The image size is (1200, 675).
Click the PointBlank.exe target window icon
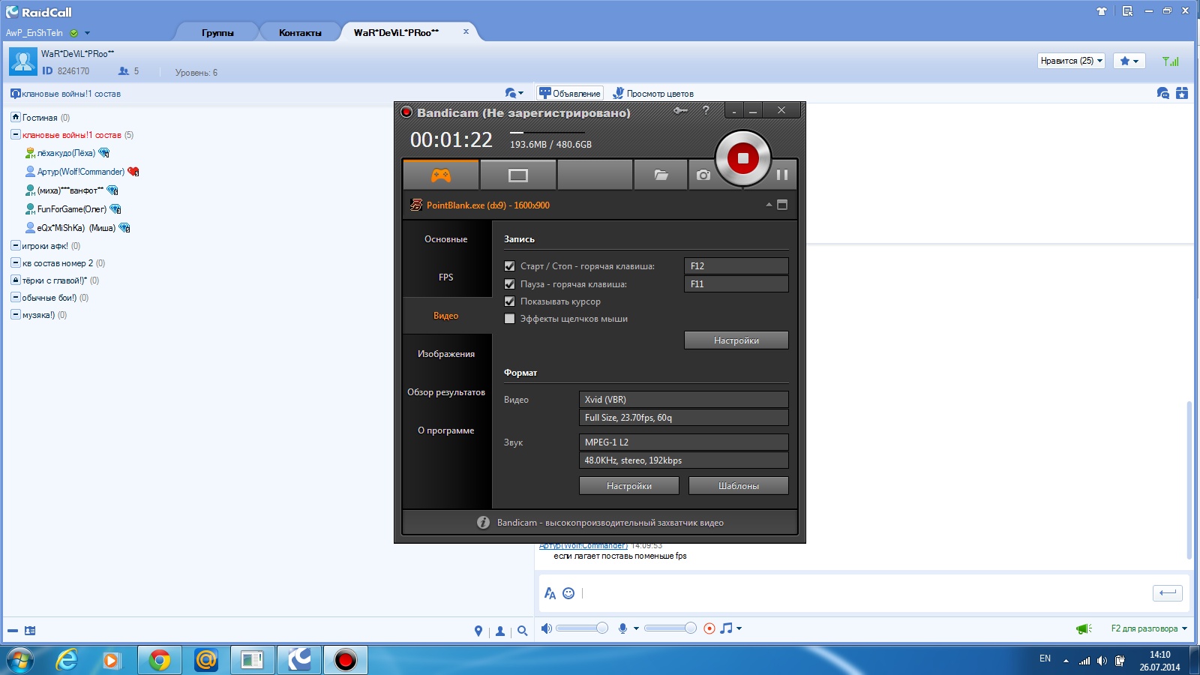click(416, 205)
